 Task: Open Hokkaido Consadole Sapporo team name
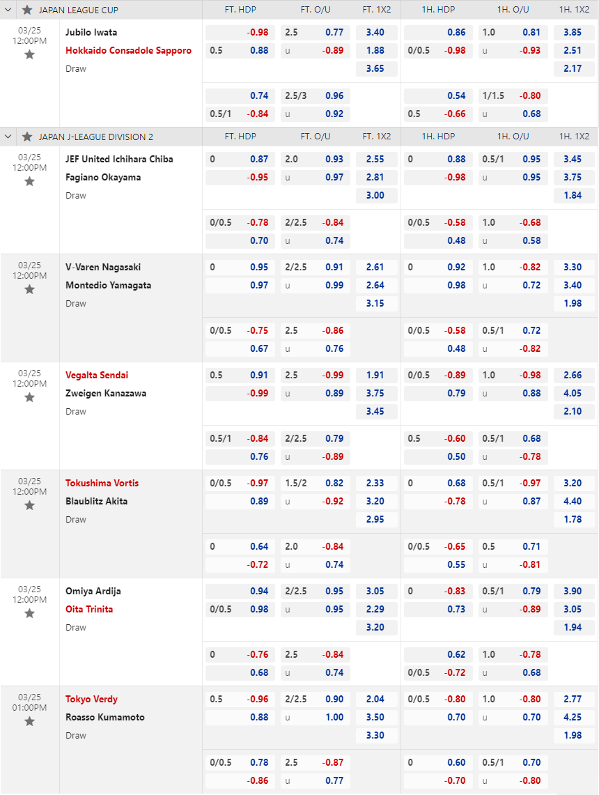(x=128, y=50)
